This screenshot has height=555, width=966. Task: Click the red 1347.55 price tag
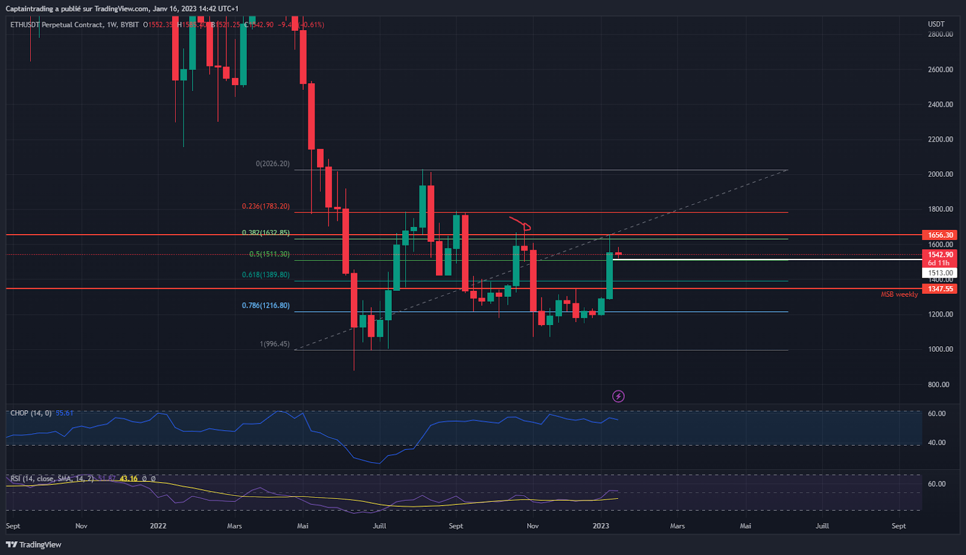point(939,289)
